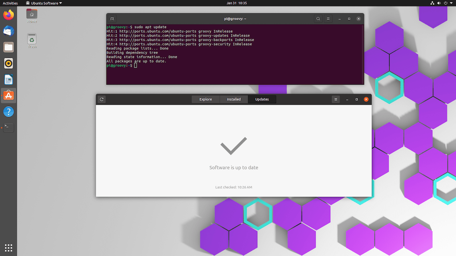Maximize the Terminal window
The height and width of the screenshot is (256, 456).
click(349, 19)
